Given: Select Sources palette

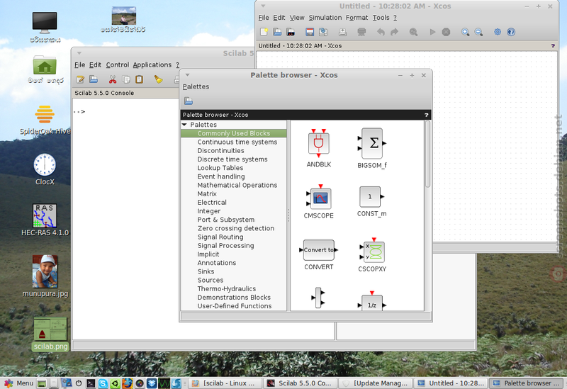Looking at the screenshot, I should pyautogui.click(x=210, y=280).
